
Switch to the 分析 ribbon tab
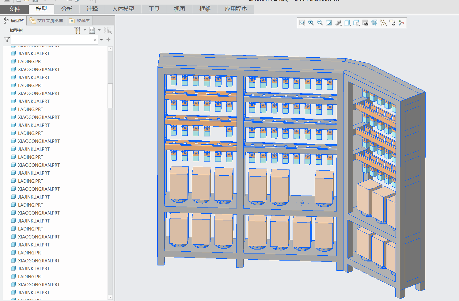[x=67, y=9]
